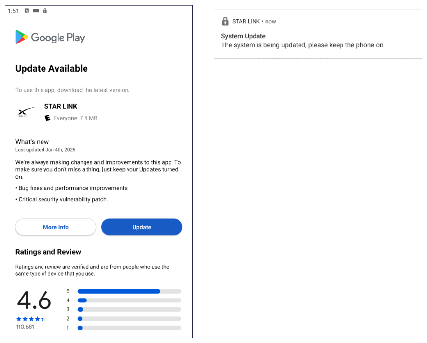This screenshot has width=427, height=343.
Task: Select the Update Available heading
Action: (51, 68)
